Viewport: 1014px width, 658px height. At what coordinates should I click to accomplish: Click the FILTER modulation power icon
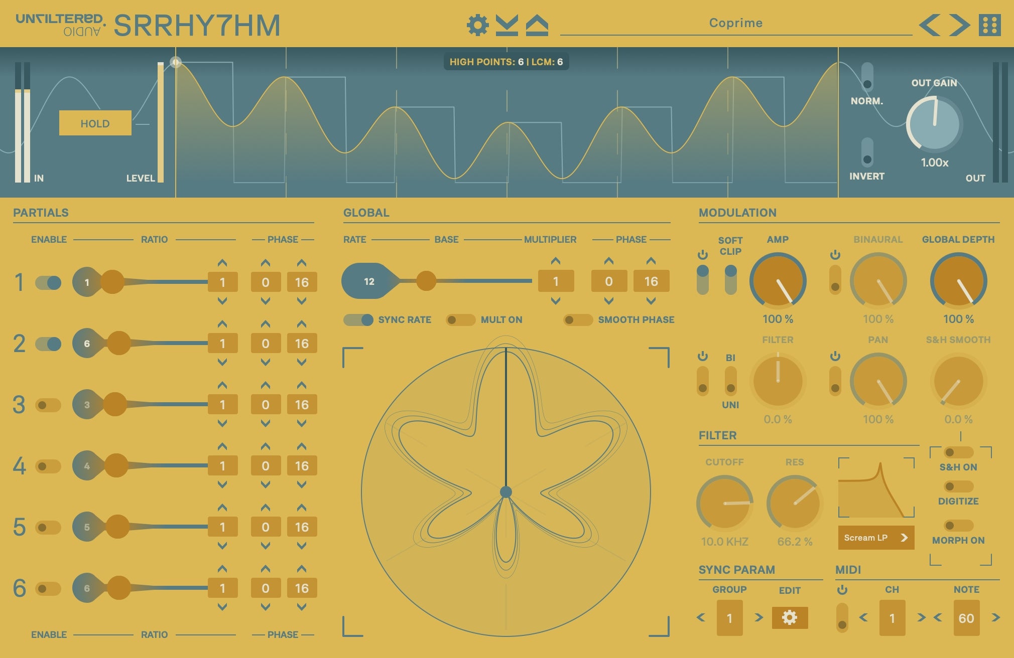click(703, 356)
